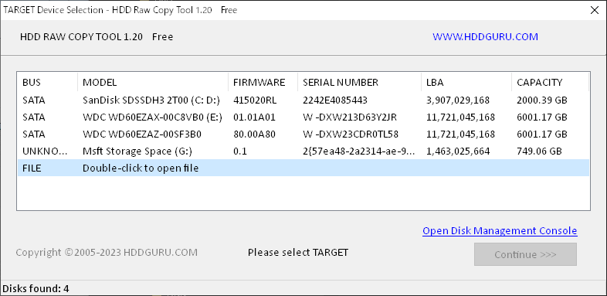Image resolution: width=607 pixels, height=296 pixels.
Task: Click the empty area in device list
Action: 303,193
